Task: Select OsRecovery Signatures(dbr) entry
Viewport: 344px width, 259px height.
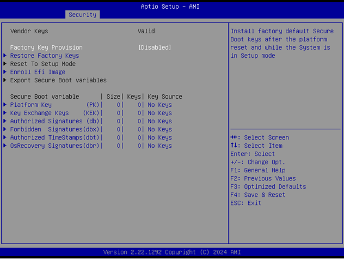Action: 54,146
